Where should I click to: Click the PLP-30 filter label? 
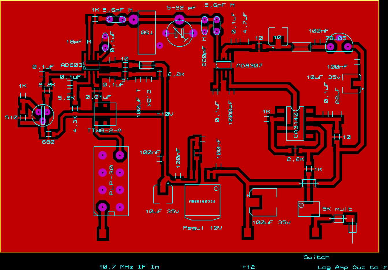(x=112, y=181)
